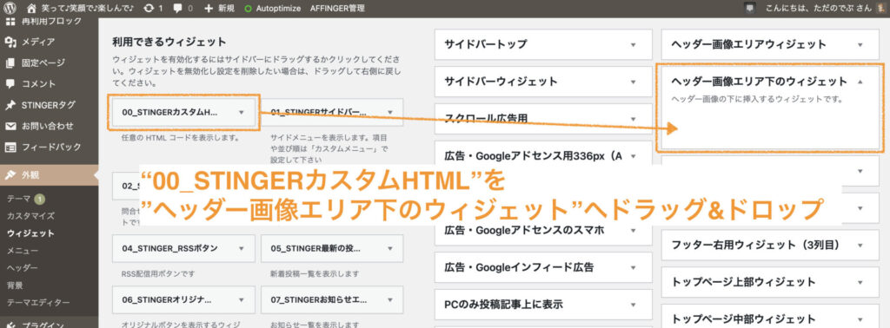The width and height of the screenshot is (890, 328).
Task: Expand the 04_STINGER_RSSボタン widget arrow
Action: coord(242,248)
